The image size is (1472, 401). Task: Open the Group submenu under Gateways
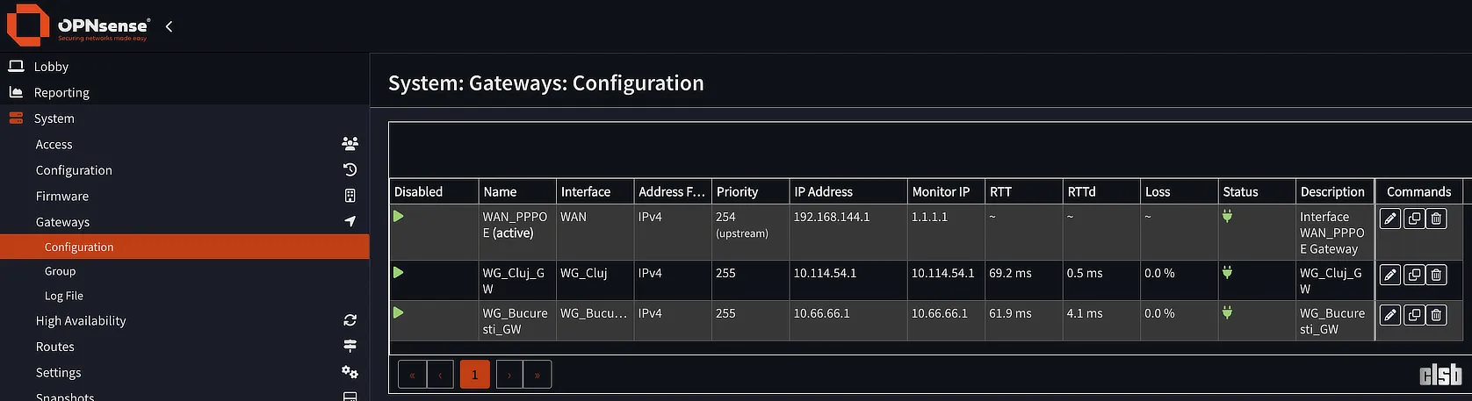pyautogui.click(x=60, y=271)
